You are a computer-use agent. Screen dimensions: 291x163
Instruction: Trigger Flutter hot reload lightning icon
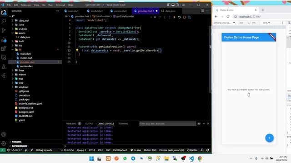click(174, 17)
